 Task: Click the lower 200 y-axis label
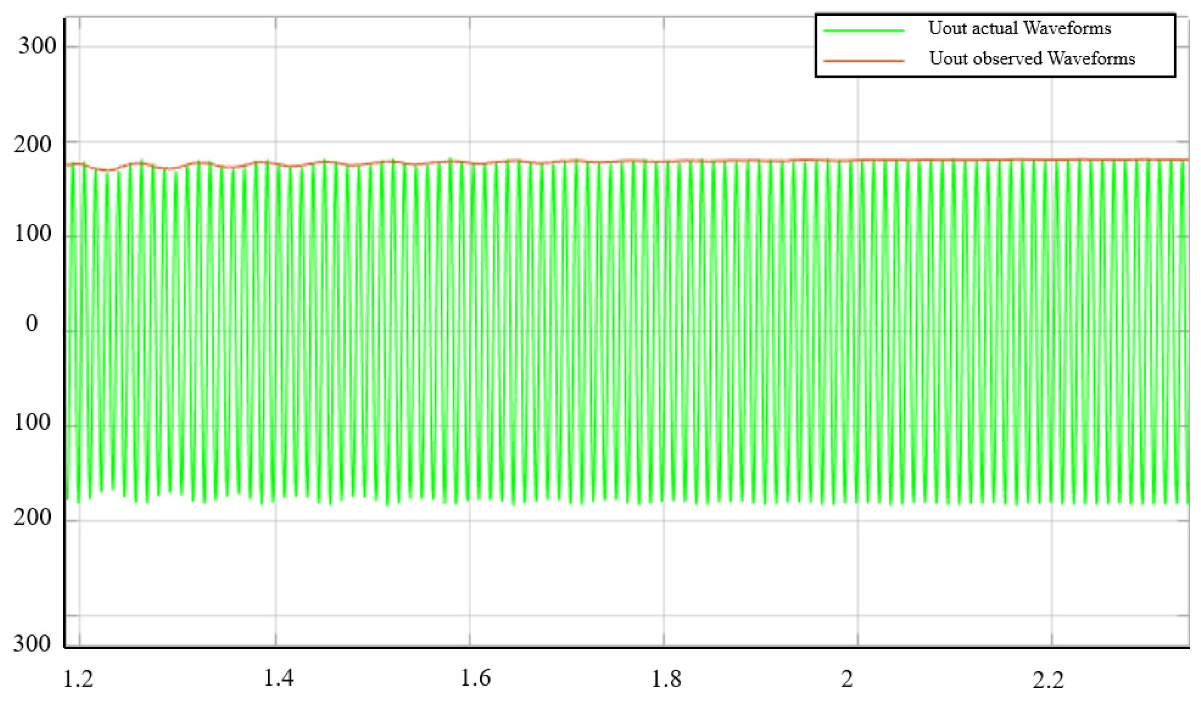32,517
